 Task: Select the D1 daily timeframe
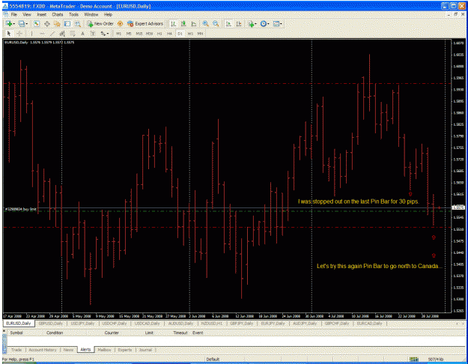tap(180, 34)
